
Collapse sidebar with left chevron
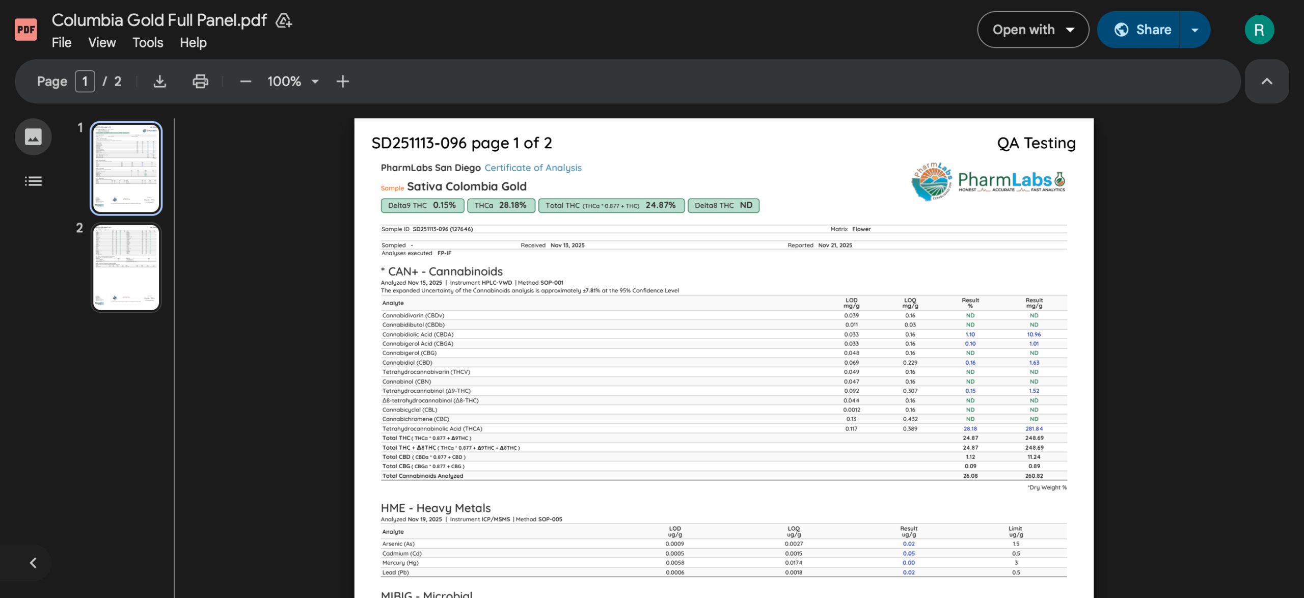pyautogui.click(x=33, y=563)
